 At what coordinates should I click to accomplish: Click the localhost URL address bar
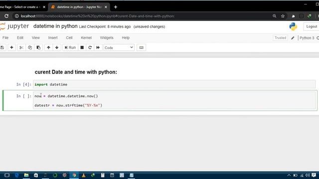point(98,16)
